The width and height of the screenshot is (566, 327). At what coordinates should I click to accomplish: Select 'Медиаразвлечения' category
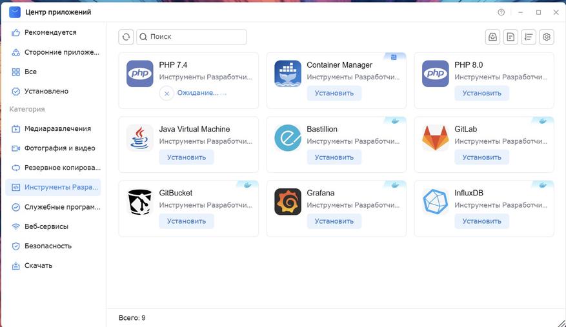(x=53, y=129)
